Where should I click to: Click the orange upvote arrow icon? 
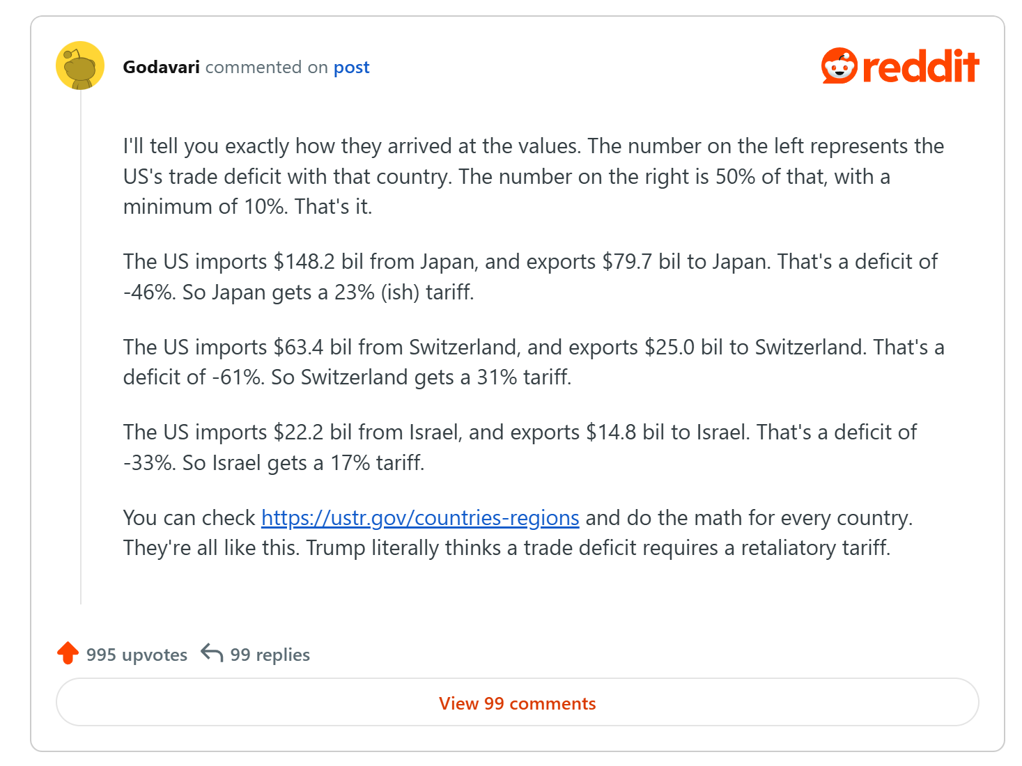coord(68,653)
